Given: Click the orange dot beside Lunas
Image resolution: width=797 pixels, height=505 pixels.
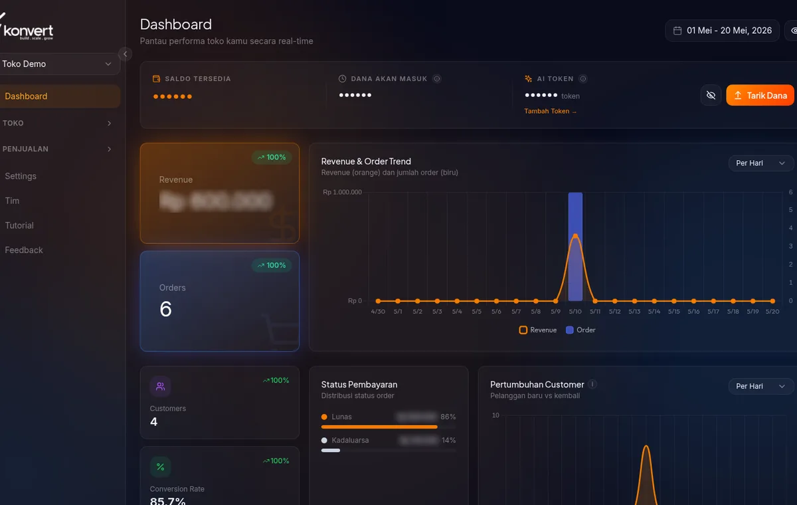Looking at the screenshot, I should tap(325, 417).
